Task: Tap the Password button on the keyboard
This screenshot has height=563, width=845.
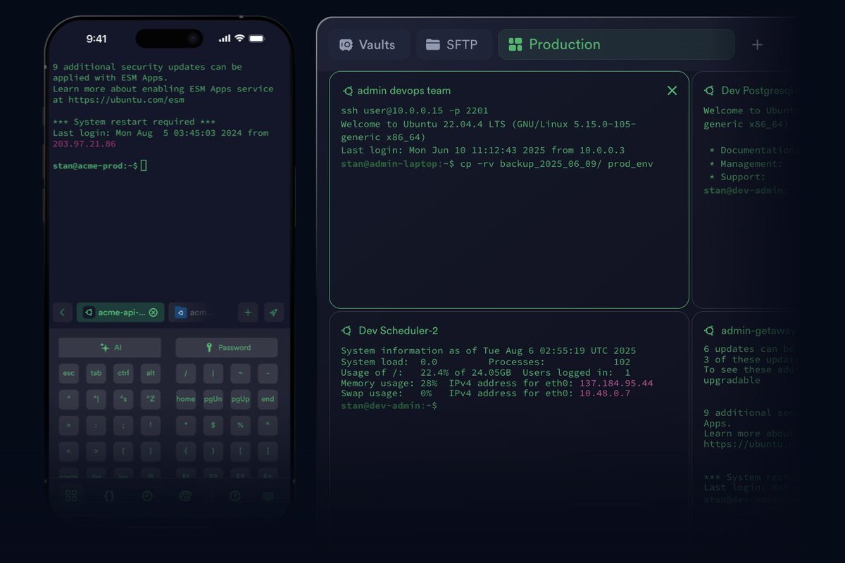Action: 227,348
